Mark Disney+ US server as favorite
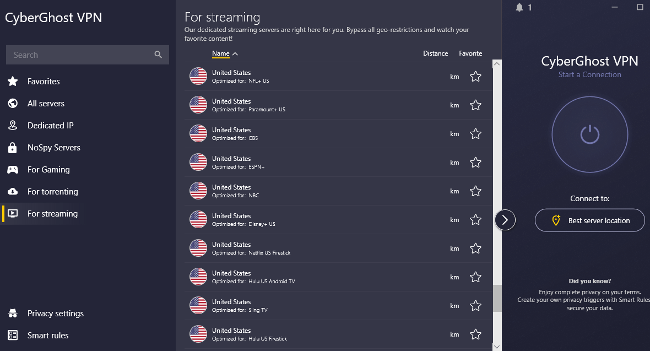650x351 pixels. coord(475,220)
